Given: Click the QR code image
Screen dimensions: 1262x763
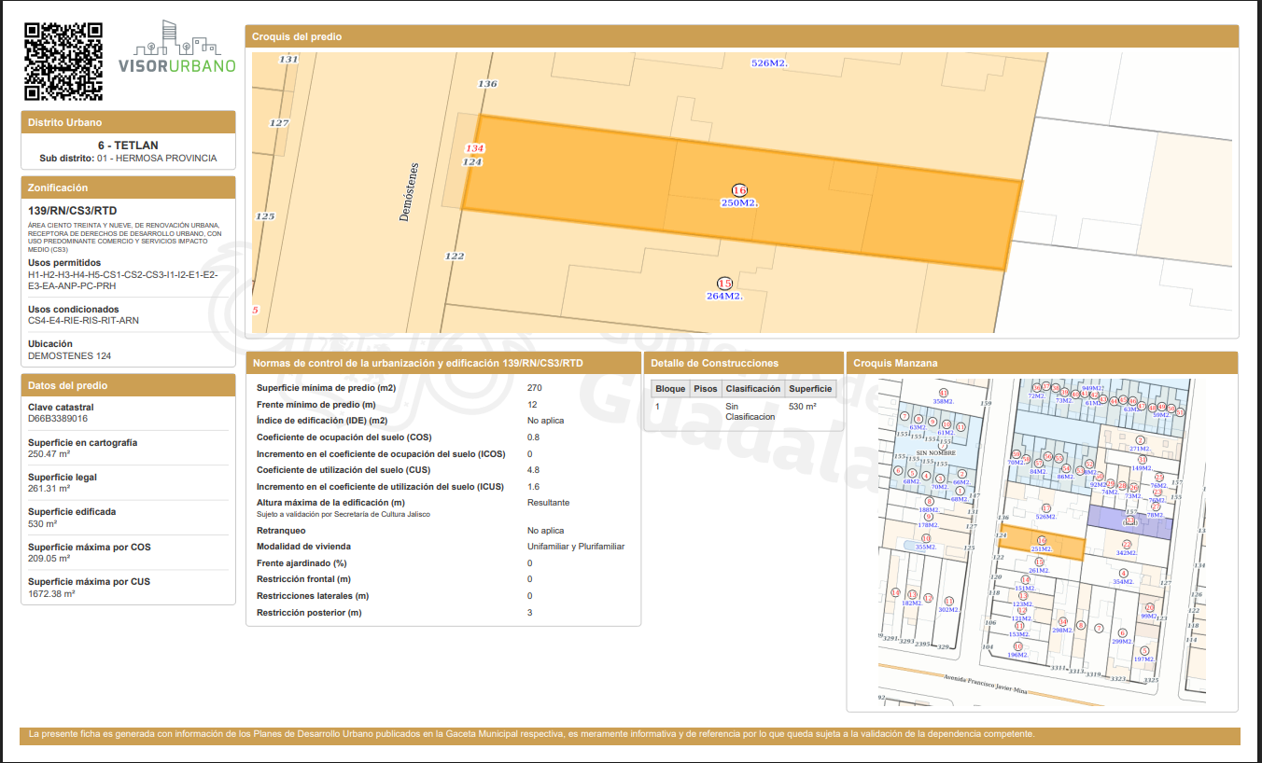Looking at the screenshot, I should pyautogui.click(x=63, y=62).
